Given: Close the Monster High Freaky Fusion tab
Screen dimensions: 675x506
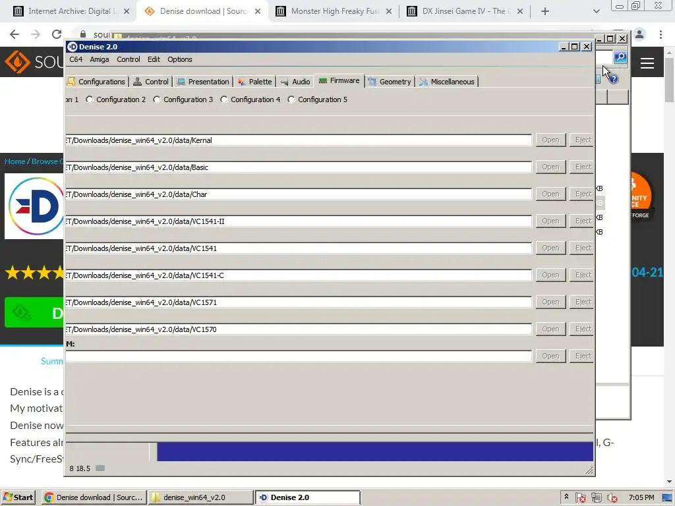Looking at the screenshot, I should [x=389, y=11].
